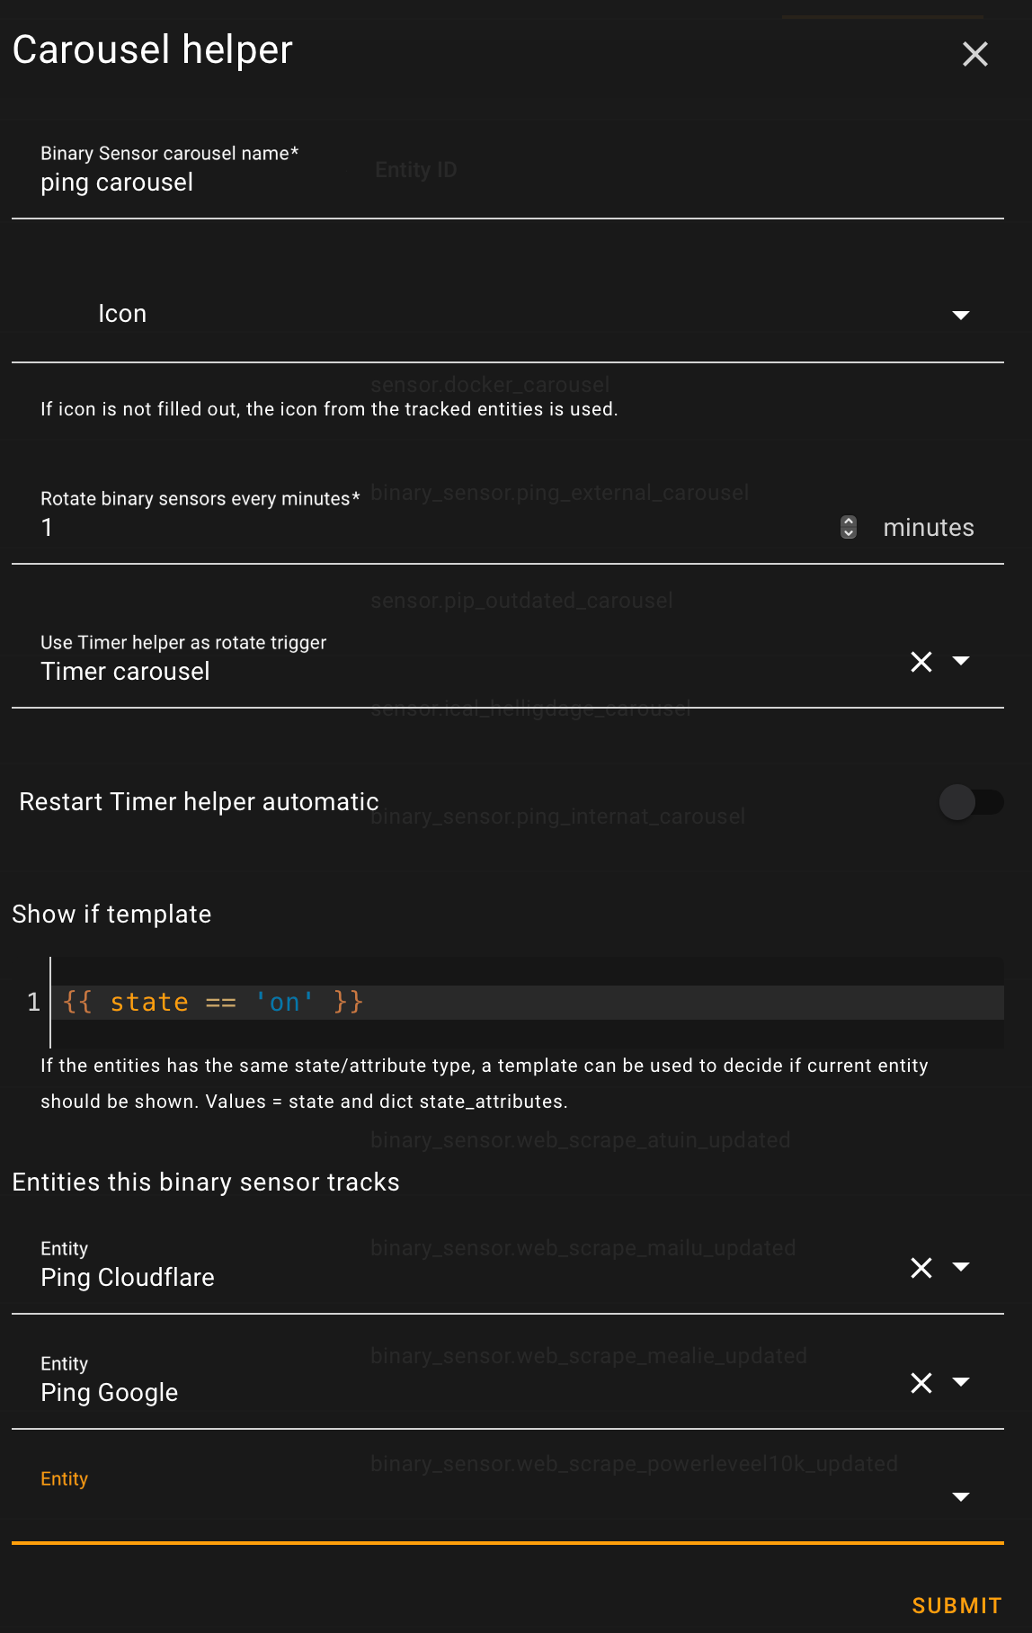Click the minutes stepper arrows
This screenshot has height=1633, width=1032.
point(849,528)
